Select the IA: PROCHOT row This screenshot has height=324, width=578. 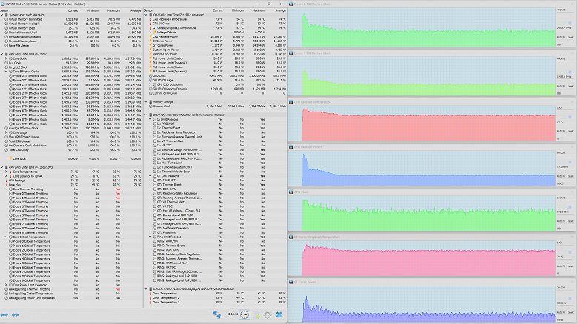(215, 124)
